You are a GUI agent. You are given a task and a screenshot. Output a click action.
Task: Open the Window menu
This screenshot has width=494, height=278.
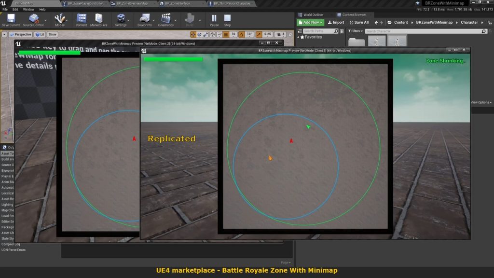[28, 9]
